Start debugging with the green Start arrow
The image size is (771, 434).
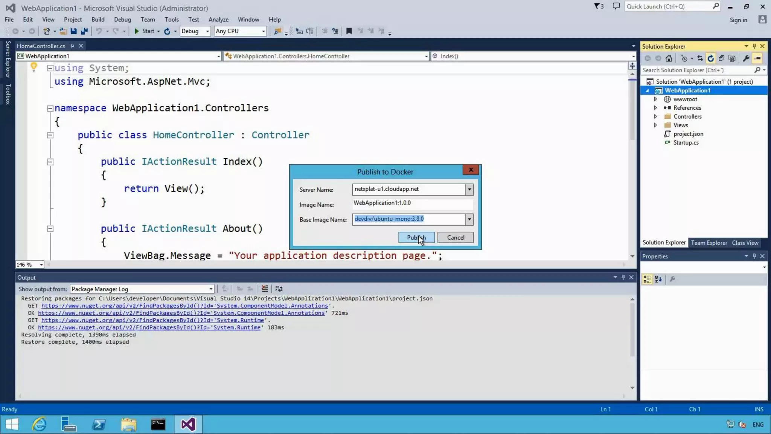pos(137,31)
